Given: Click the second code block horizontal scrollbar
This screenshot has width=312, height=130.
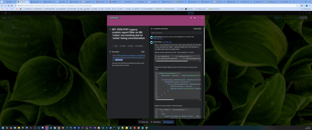Looking at the screenshot, I should pyautogui.click(x=165, y=100).
